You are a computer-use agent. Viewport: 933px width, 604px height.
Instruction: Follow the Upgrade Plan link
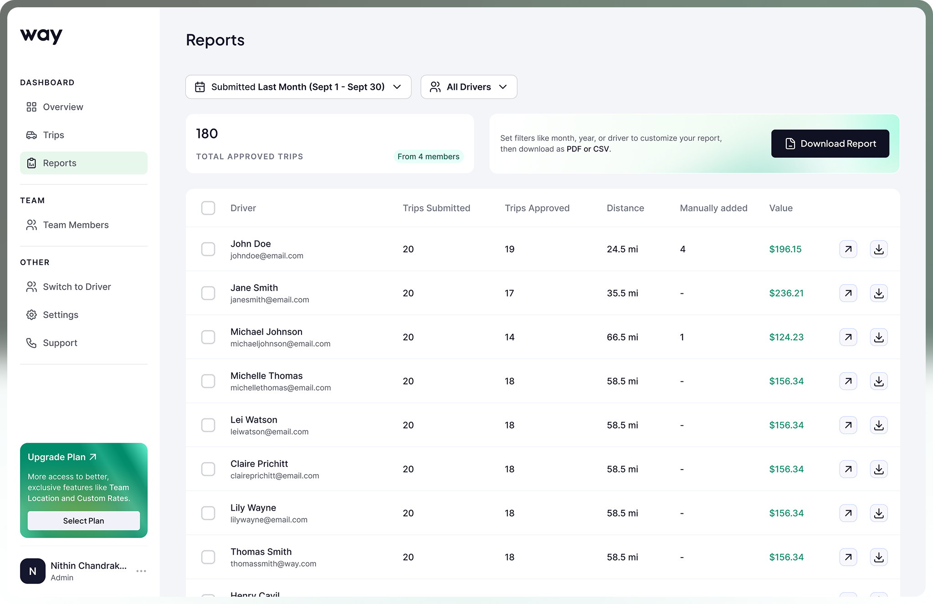[x=62, y=457]
